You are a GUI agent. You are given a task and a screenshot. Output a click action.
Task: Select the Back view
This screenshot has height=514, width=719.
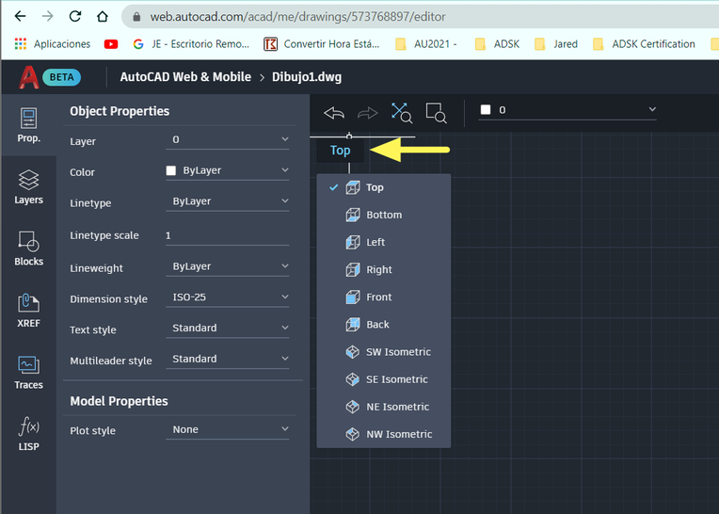(x=384, y=325)
